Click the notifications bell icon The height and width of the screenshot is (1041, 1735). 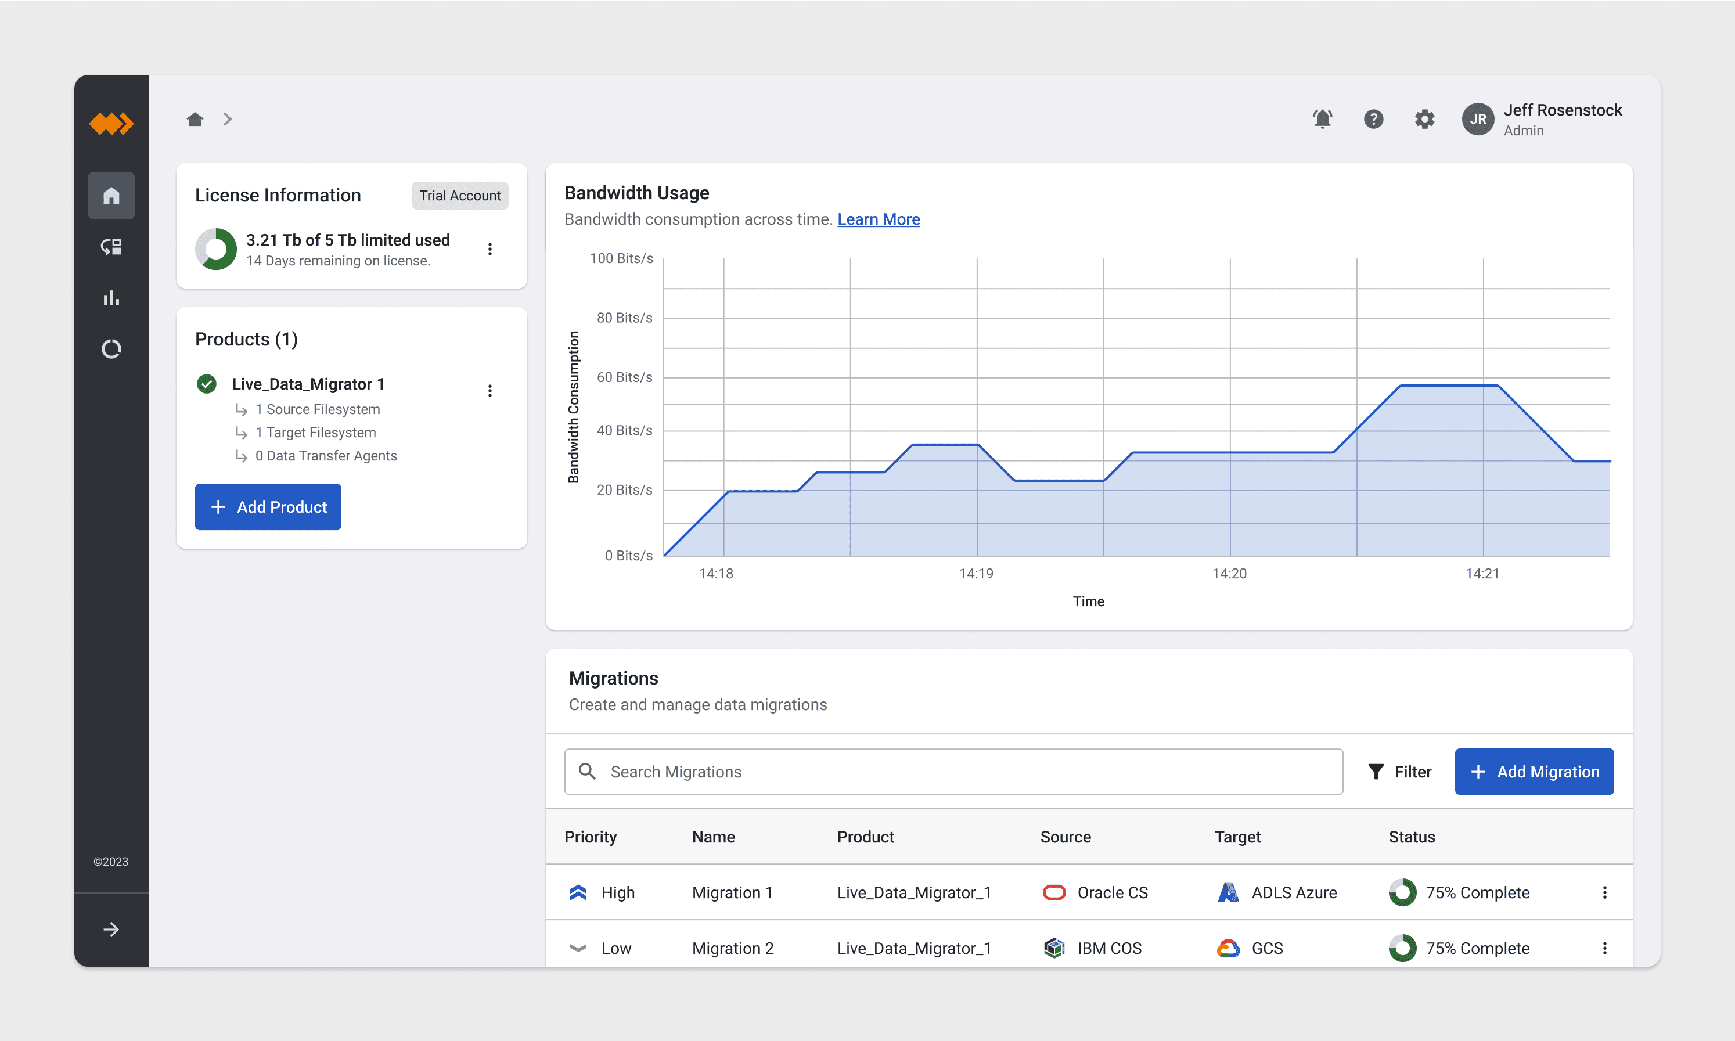pyautogui.click(x=1322, y=119)
